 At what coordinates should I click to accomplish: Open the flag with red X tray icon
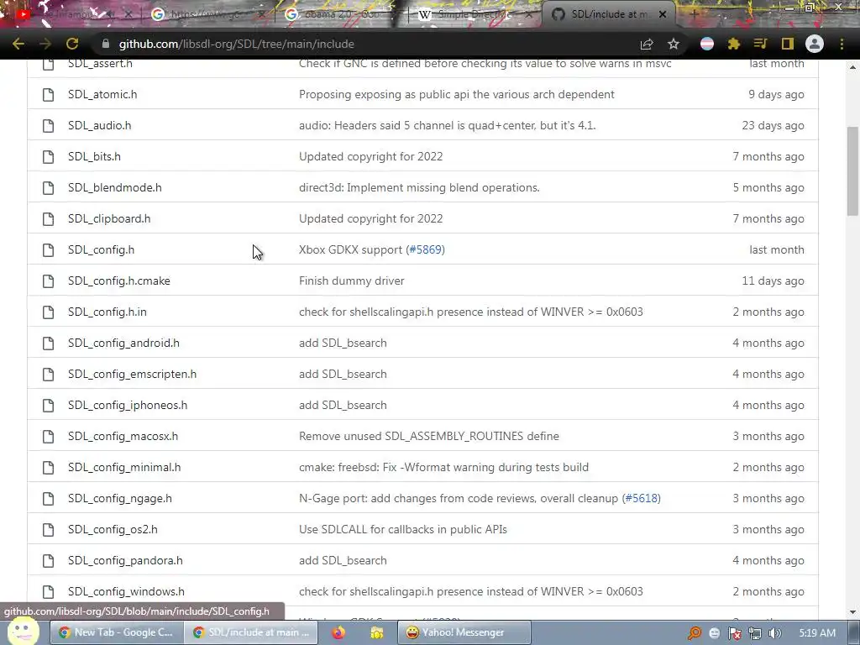[x=734, y=633]
